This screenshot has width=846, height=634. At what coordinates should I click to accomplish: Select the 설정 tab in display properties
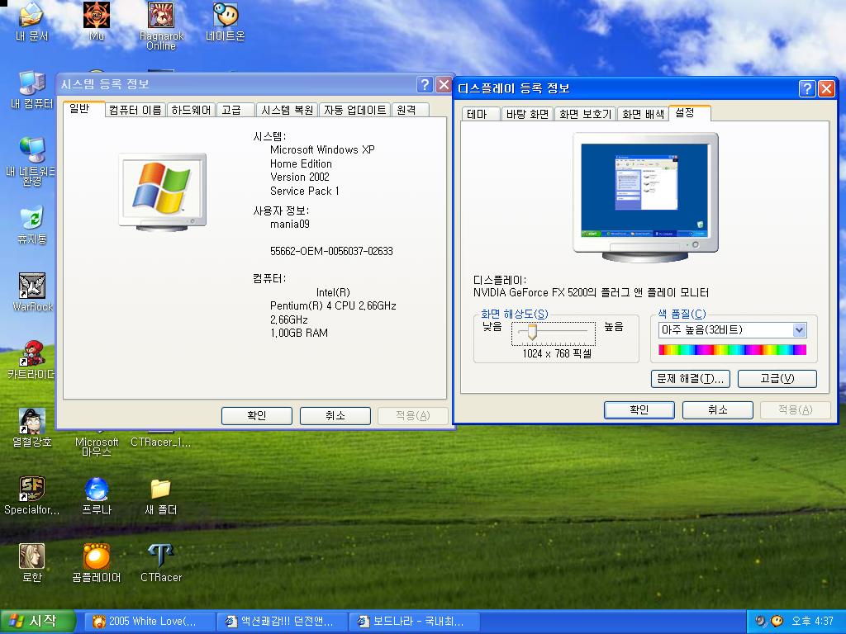[690, 112]
